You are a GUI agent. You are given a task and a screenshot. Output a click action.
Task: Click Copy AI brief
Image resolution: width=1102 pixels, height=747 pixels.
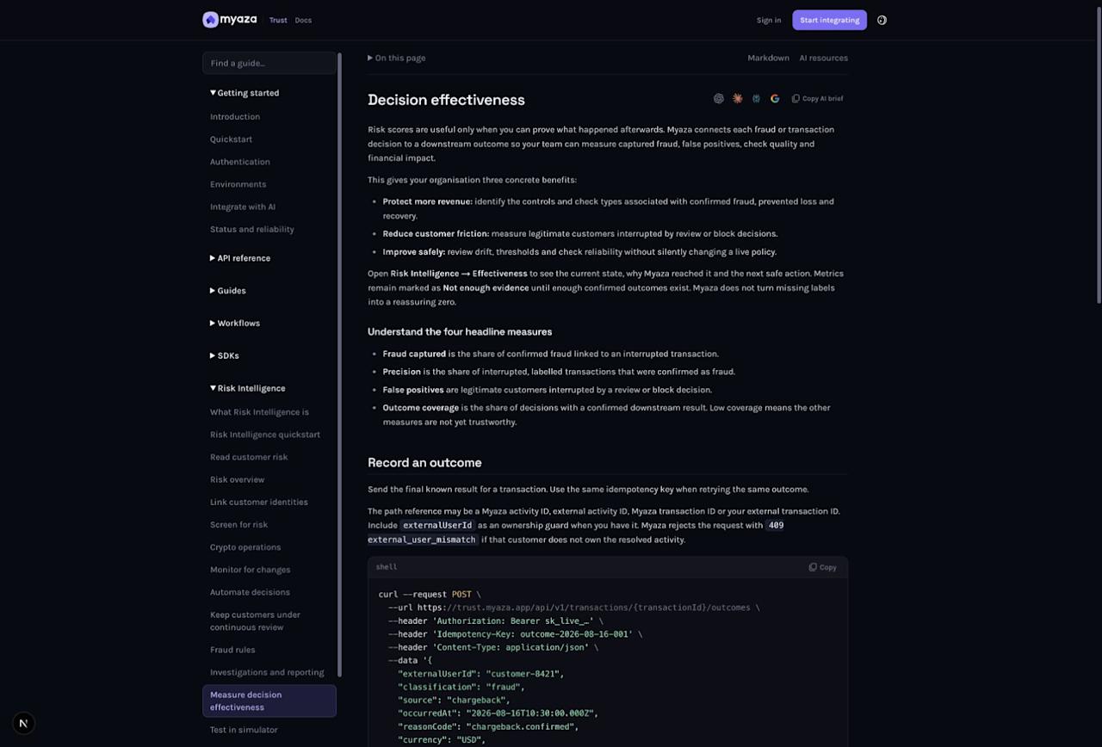[818, 99]
